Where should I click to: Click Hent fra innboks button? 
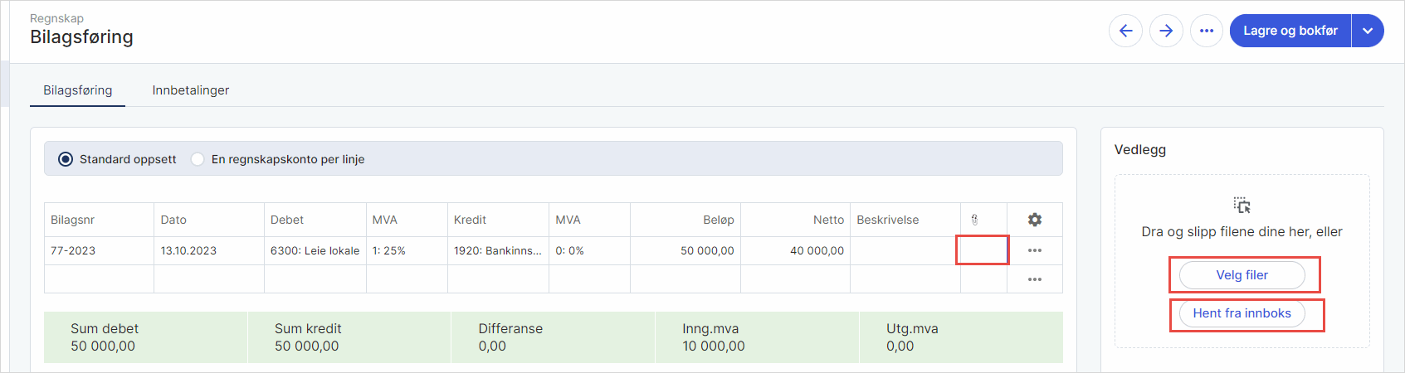(1242, 313)
